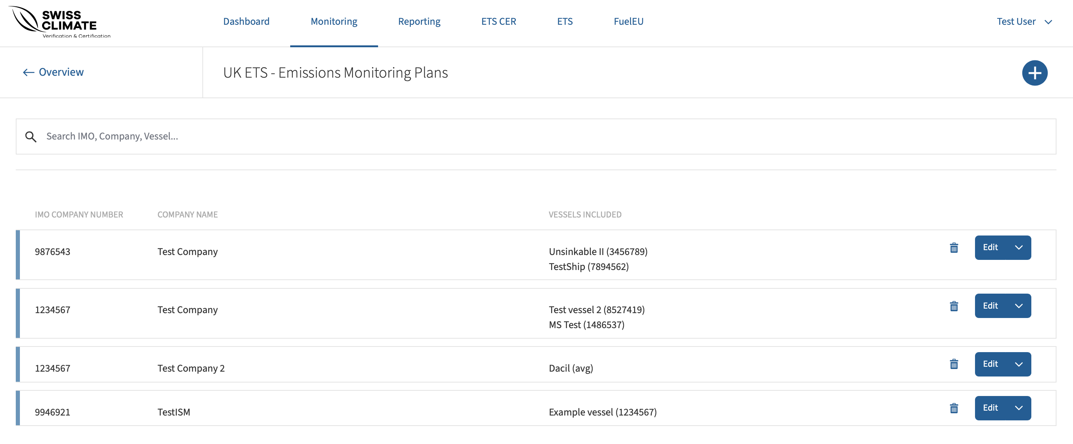Click the IMO Company Number column header
The width and height of the screenshot is (1073, 444).
(79, 215)
